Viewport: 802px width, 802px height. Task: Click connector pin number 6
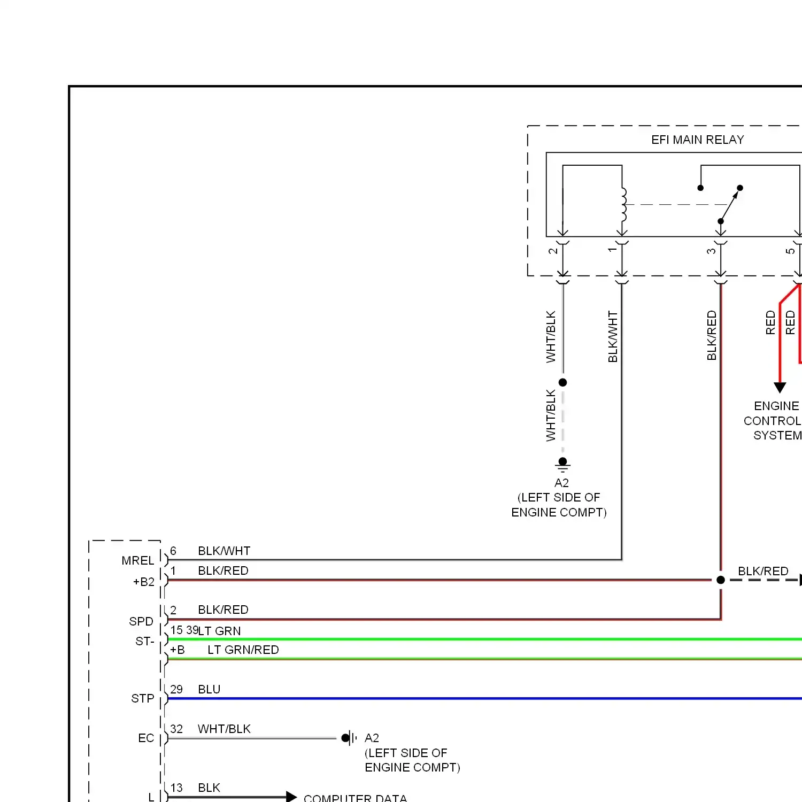pos(173,551)
